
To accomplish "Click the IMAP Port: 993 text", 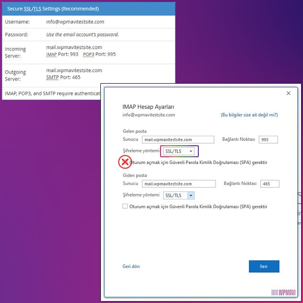I will click(x=62, y=54).
